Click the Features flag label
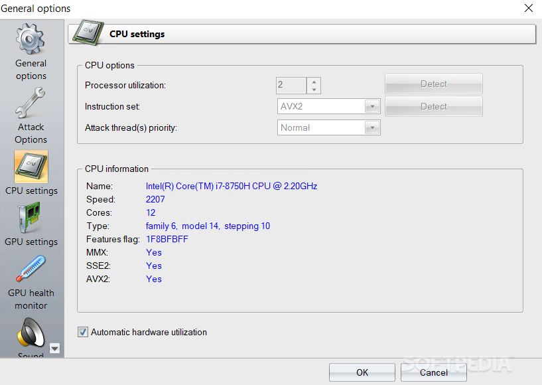542x385 pixels. (x=113, y=240)
